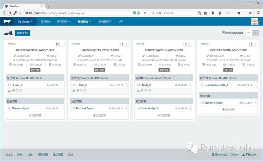Open the browser downloads arrow icon
Image resolution: width=263 pixels, height=161 pixels.
tap(213, 13)
